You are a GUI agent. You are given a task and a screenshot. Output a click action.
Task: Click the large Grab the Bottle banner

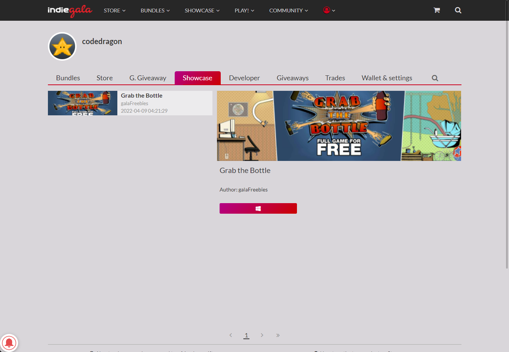point(339,126)
